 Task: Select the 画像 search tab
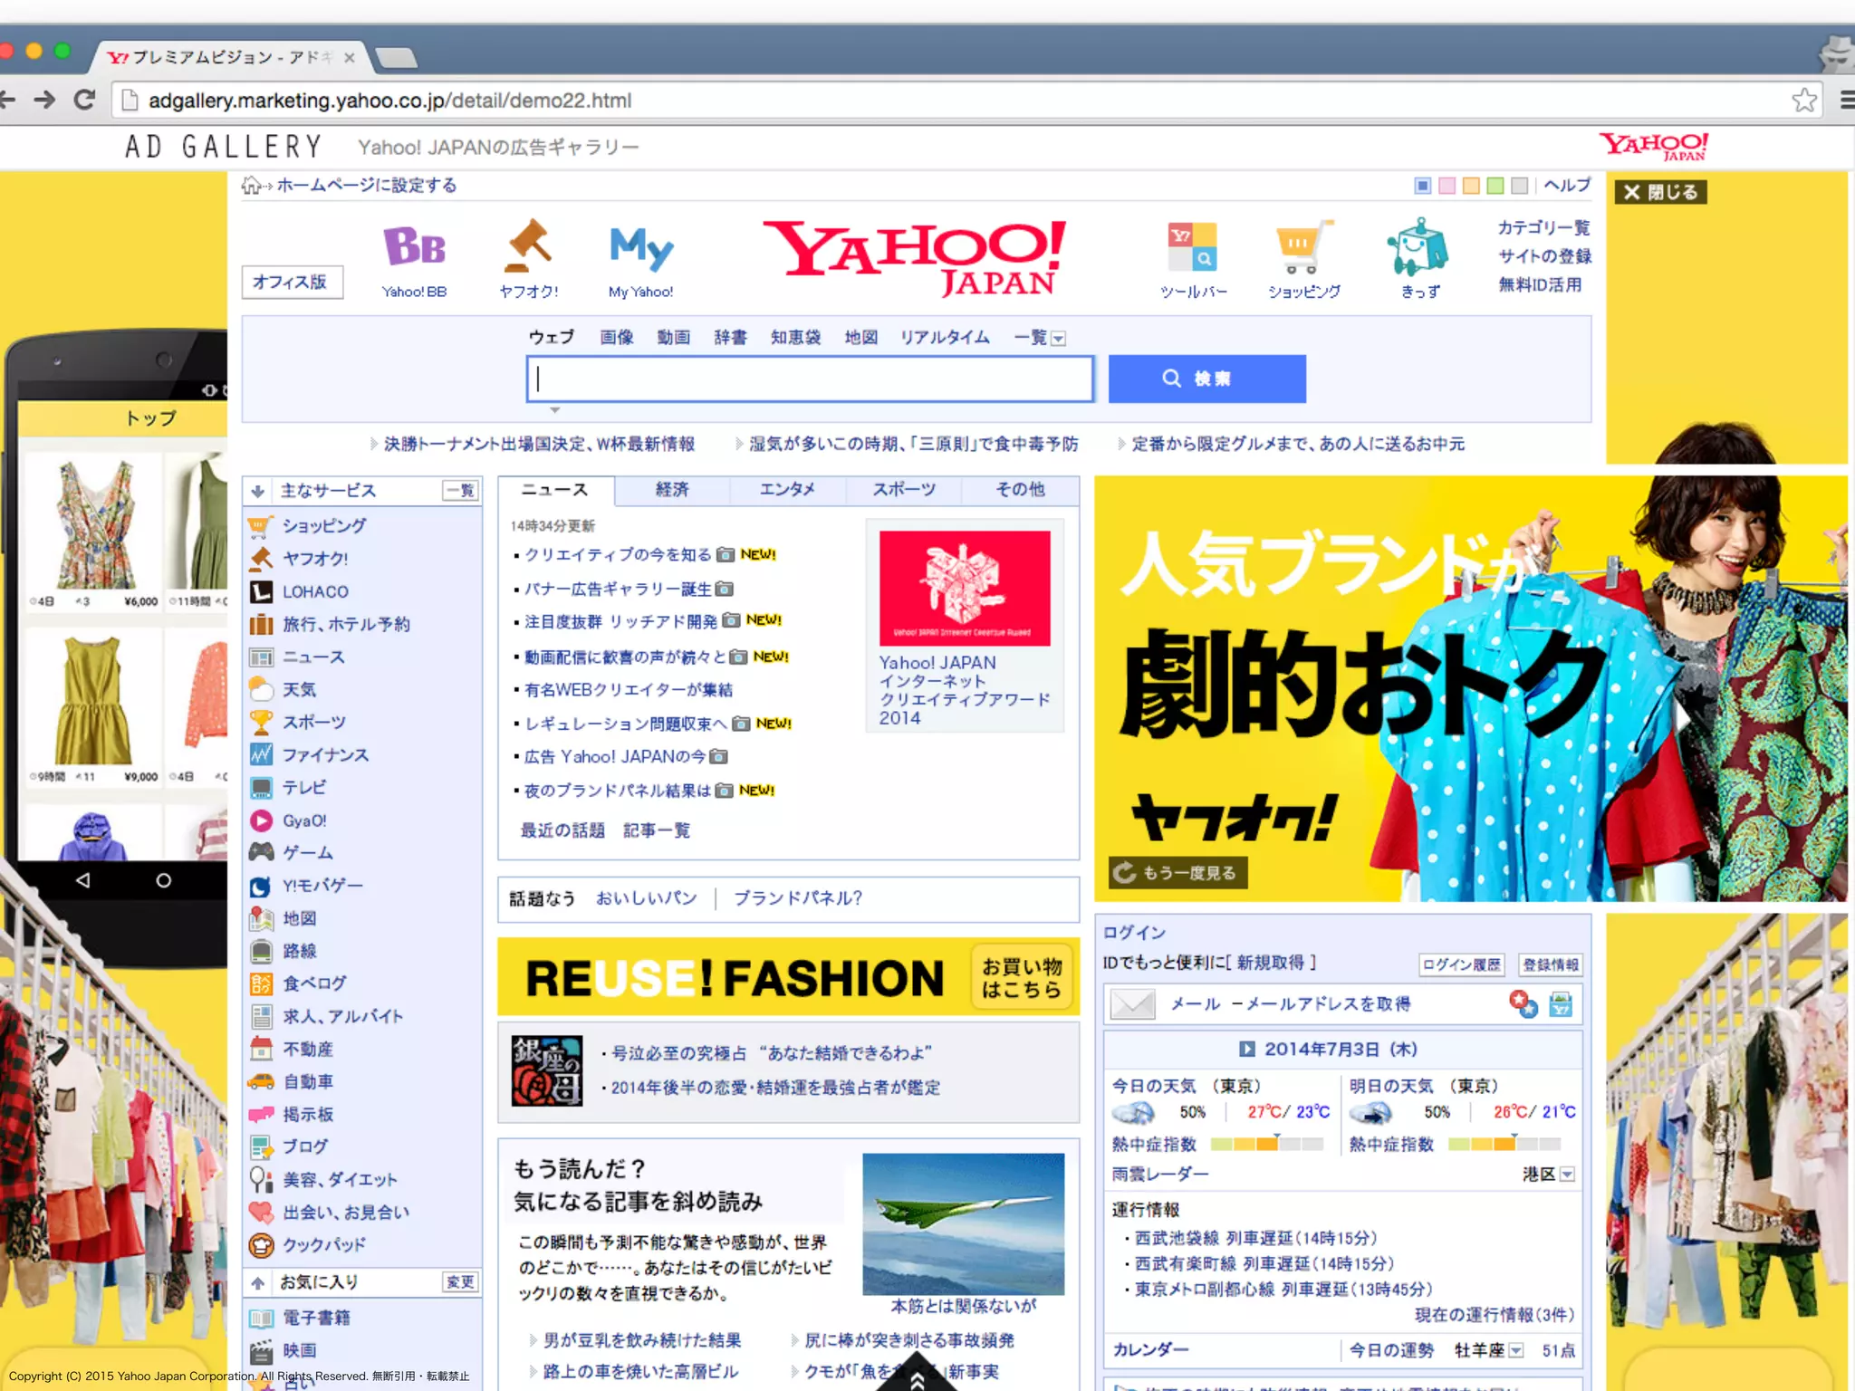[616, 338]
